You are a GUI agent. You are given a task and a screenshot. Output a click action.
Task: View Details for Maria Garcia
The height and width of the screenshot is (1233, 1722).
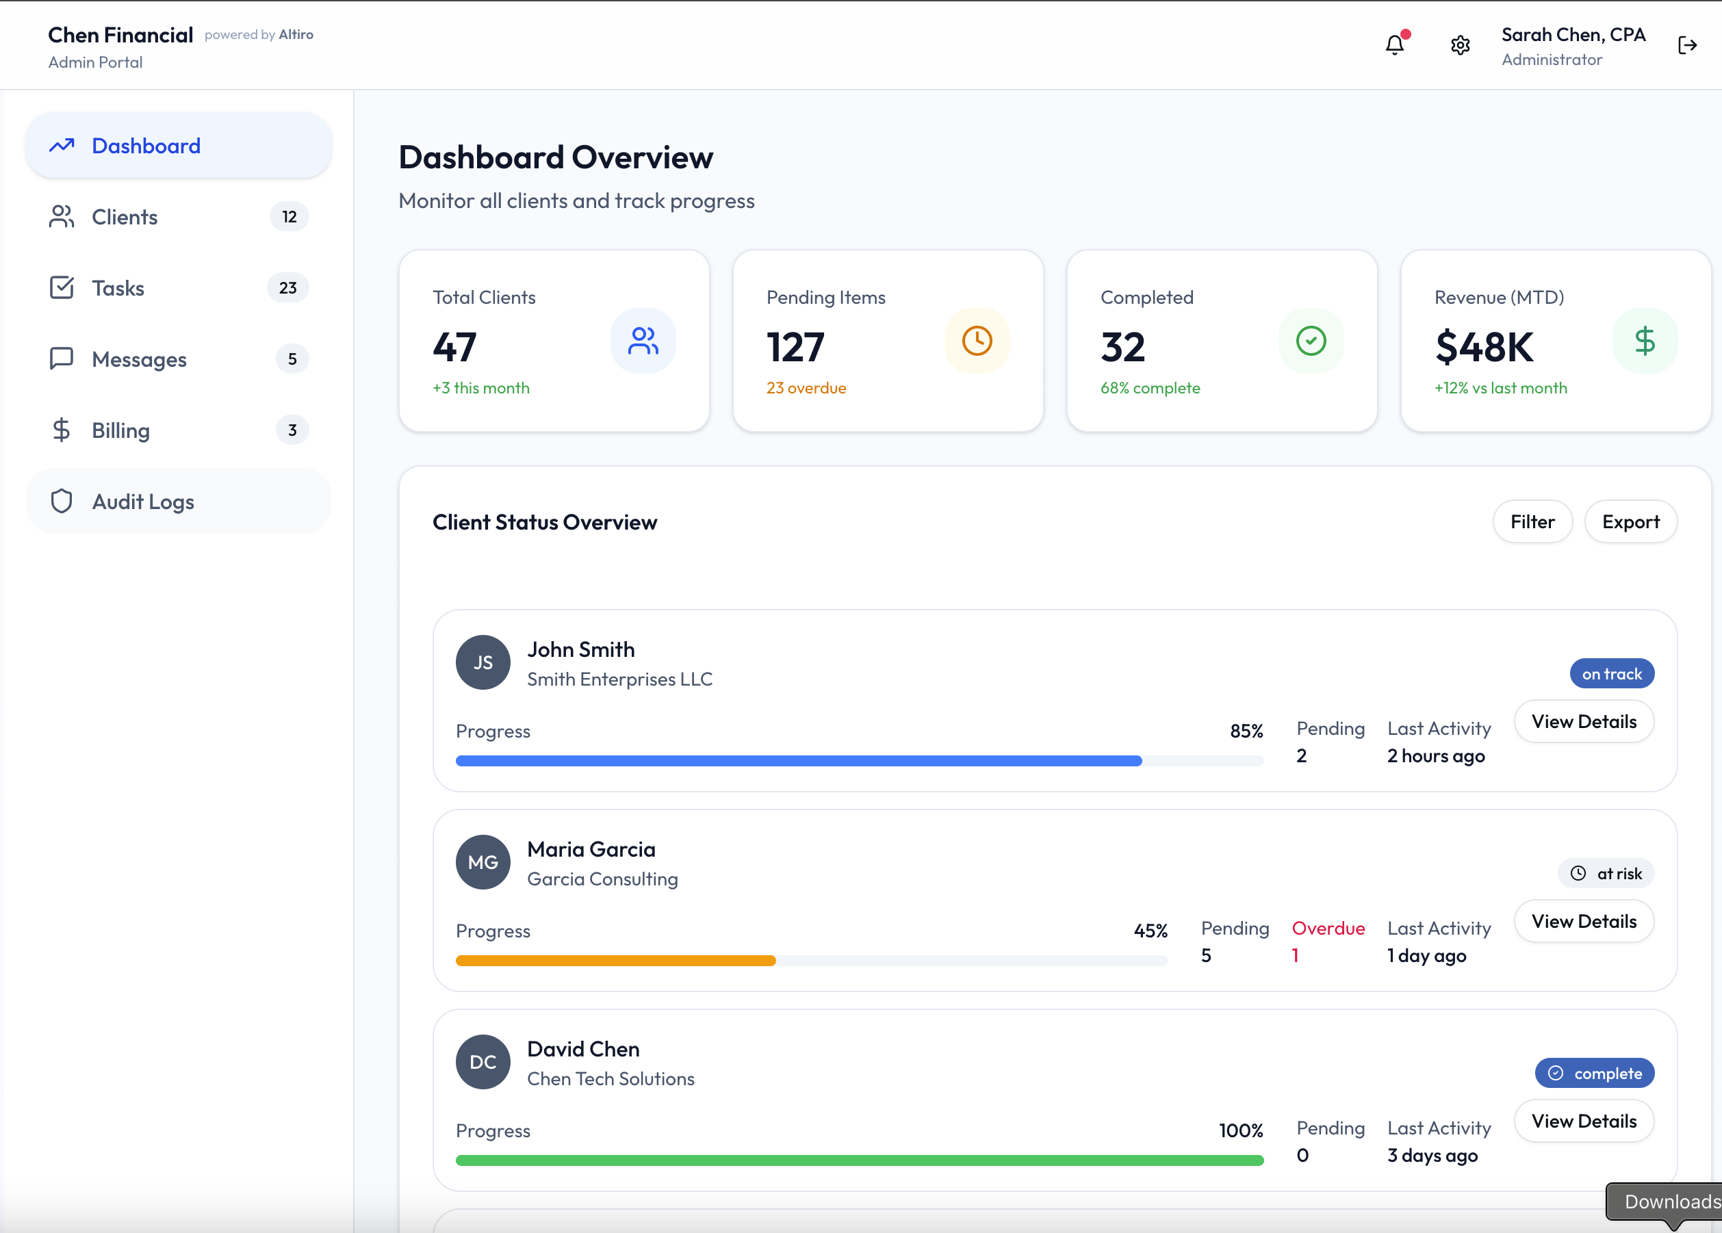pyautogui.click(x=1584, y=921)
